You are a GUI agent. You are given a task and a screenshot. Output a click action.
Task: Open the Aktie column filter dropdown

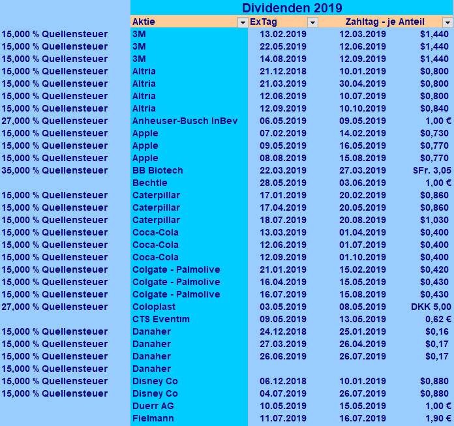243,22
